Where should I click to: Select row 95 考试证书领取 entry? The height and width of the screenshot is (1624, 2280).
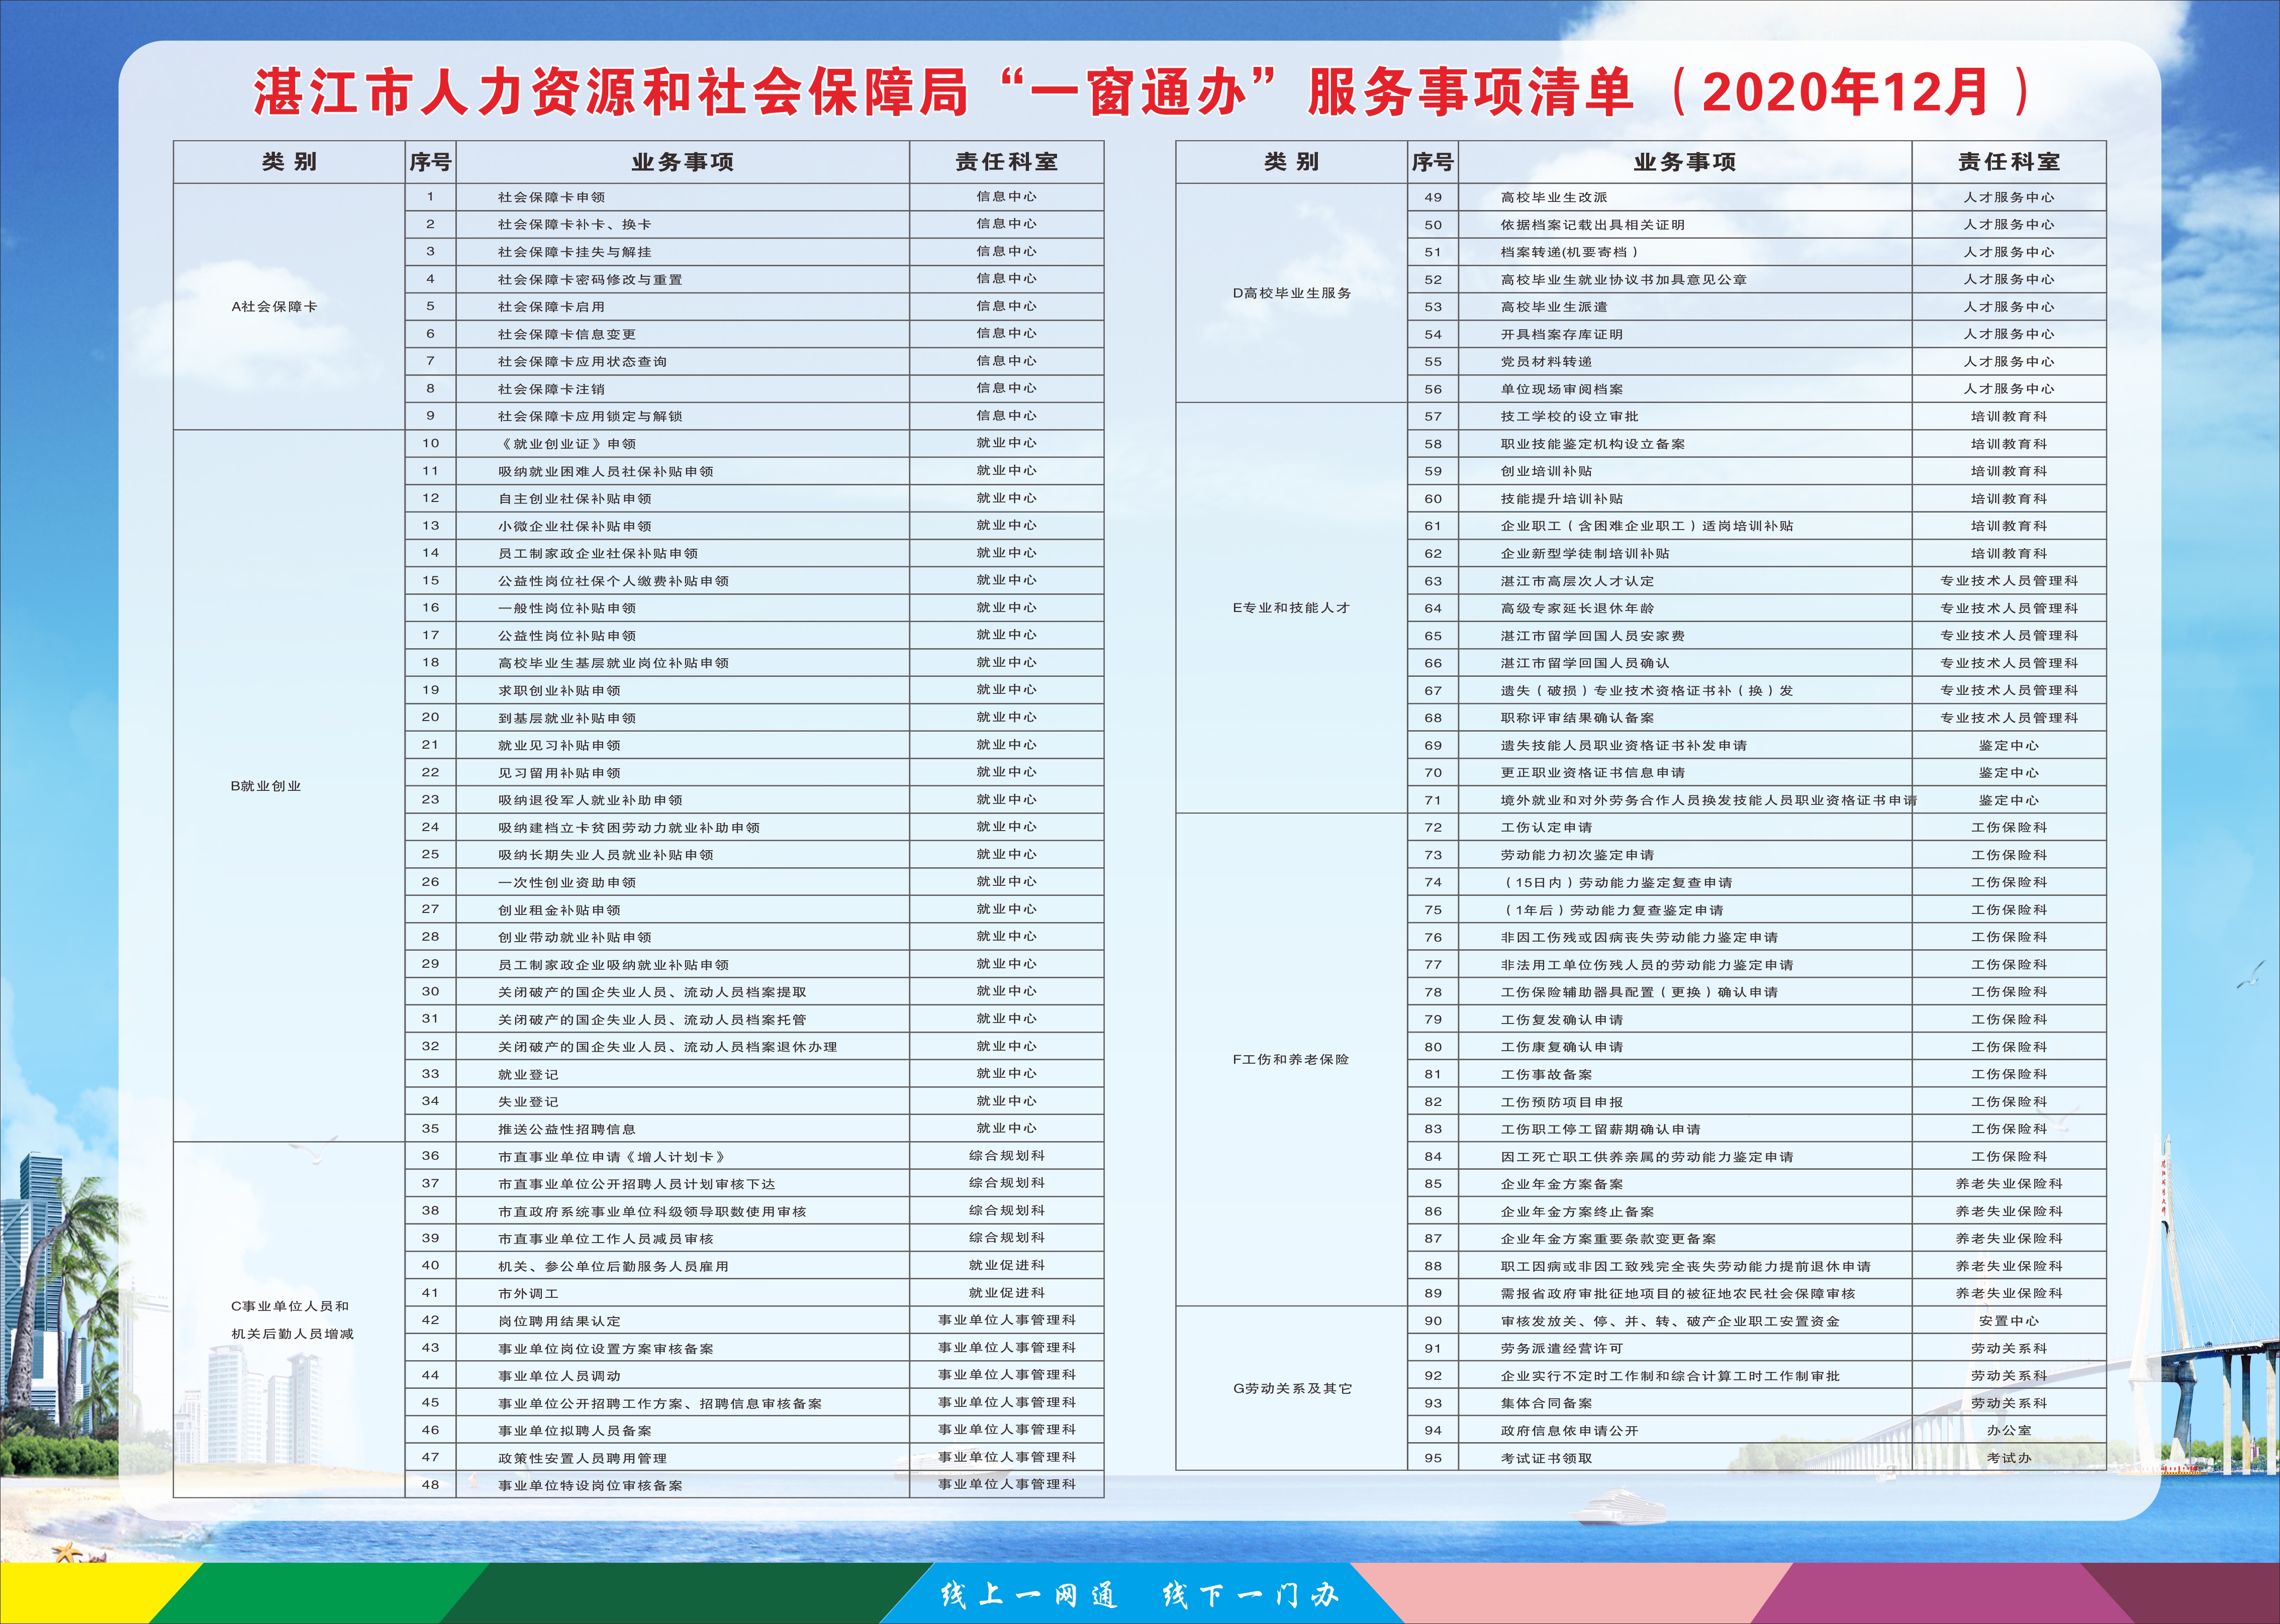[x=1546, y=1458]
